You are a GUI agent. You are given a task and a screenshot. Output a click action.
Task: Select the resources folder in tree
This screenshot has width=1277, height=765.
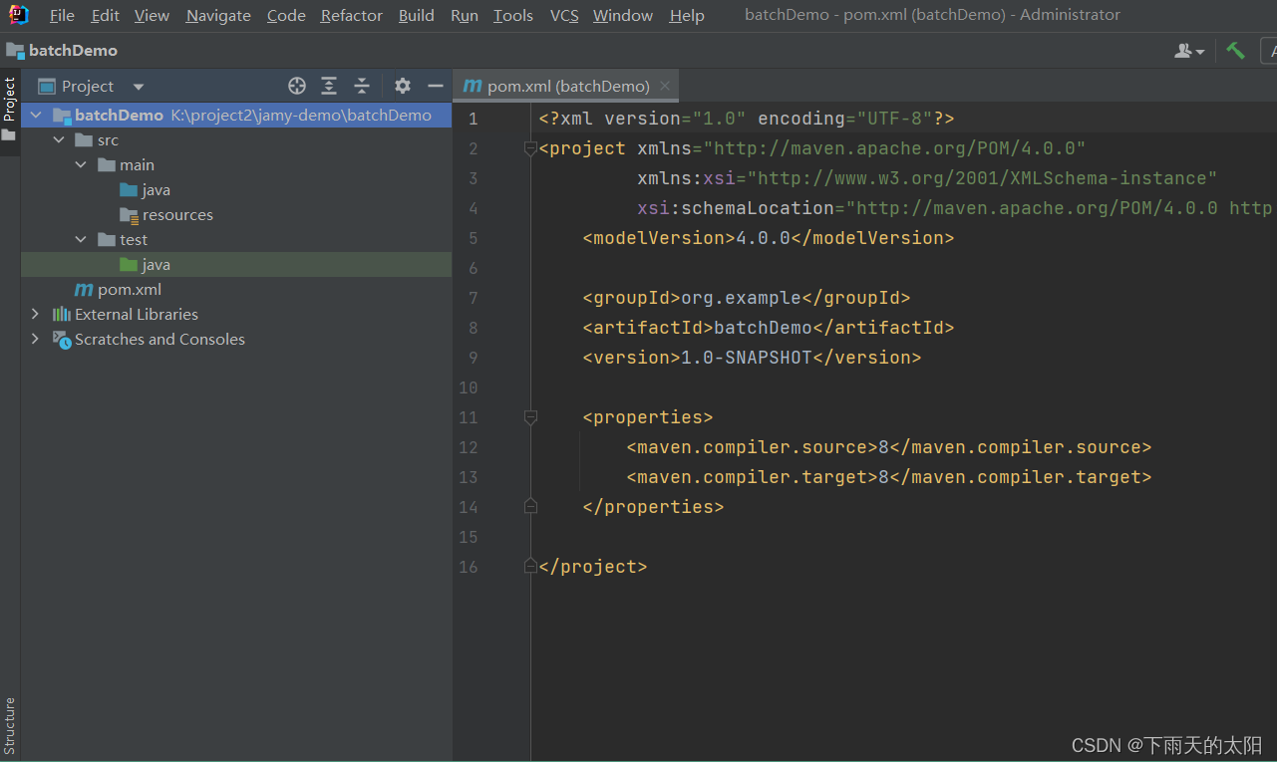coord(236,215)
